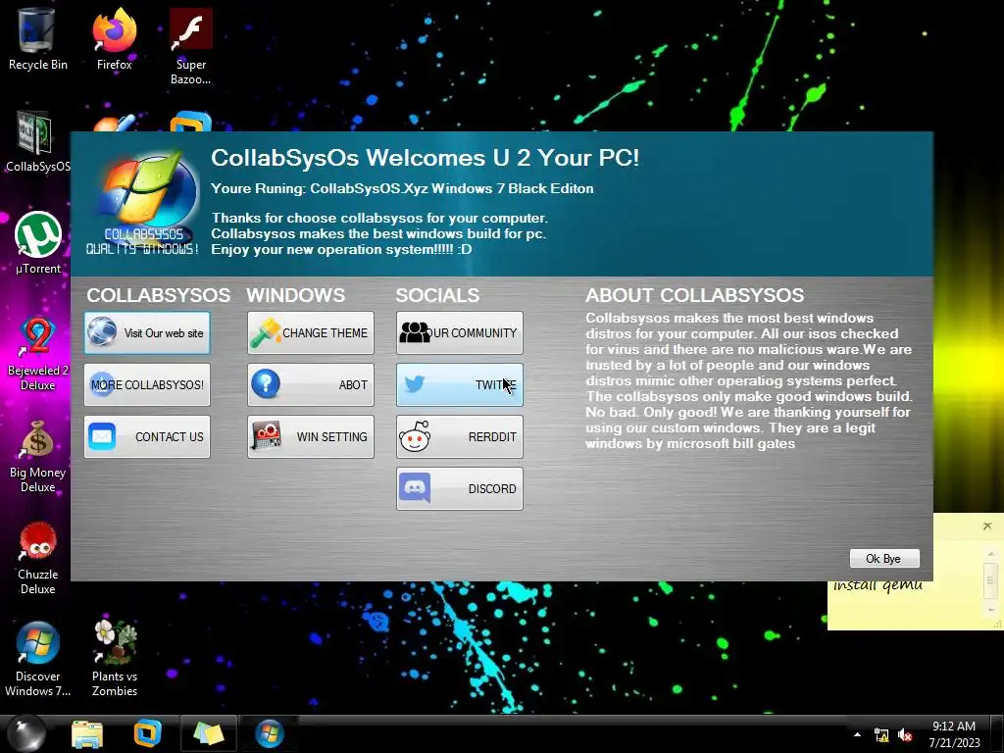Launch Firefox from the desktop

(114, 38)
